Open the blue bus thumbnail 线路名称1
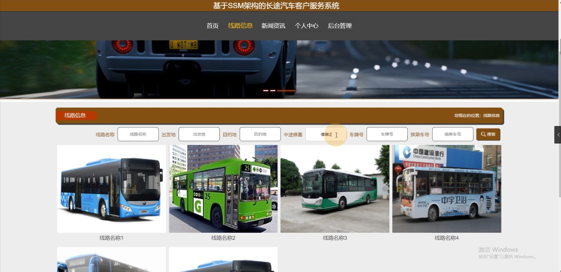561x272 pixels. click(x=111, y=189)
